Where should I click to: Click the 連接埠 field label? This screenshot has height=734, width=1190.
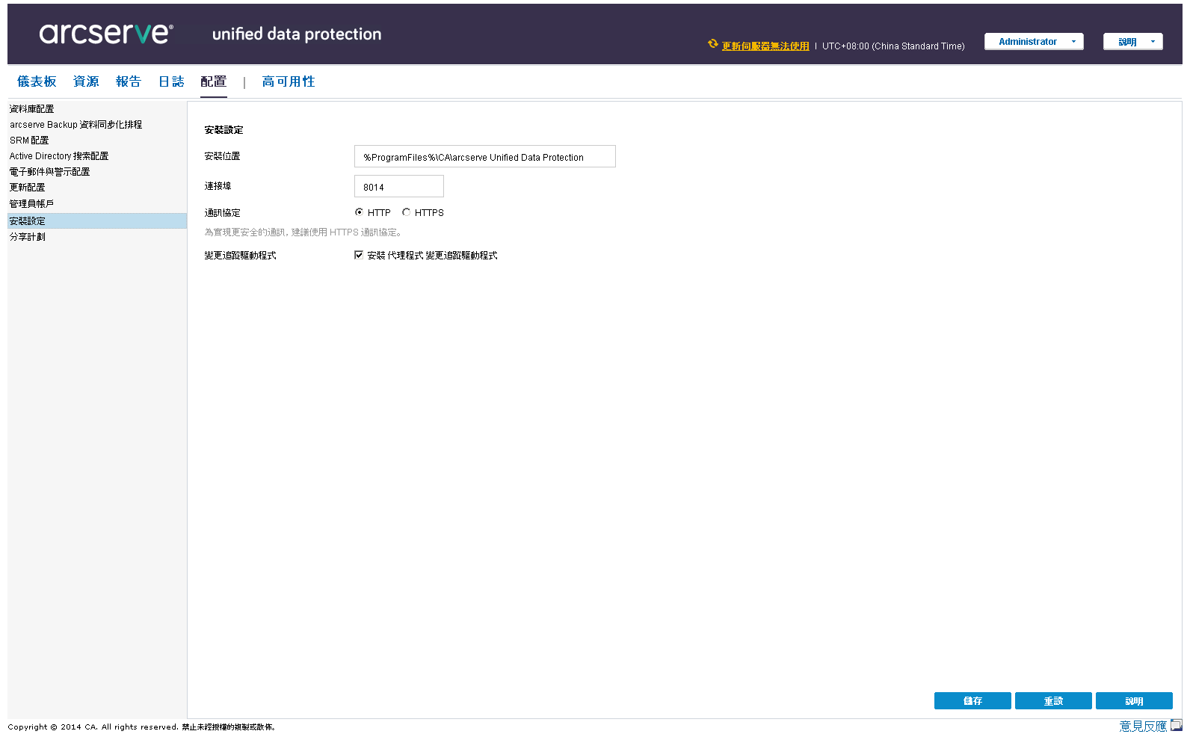click(218, 186)
